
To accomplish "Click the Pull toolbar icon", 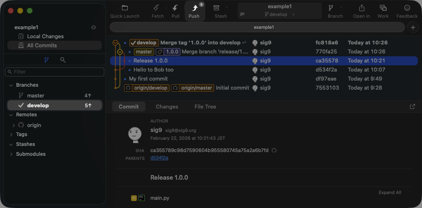I will [x=176, y=8].
